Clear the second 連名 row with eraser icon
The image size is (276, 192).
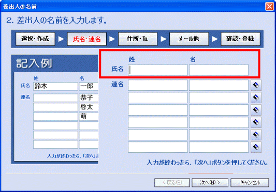[x=256, y=98]
